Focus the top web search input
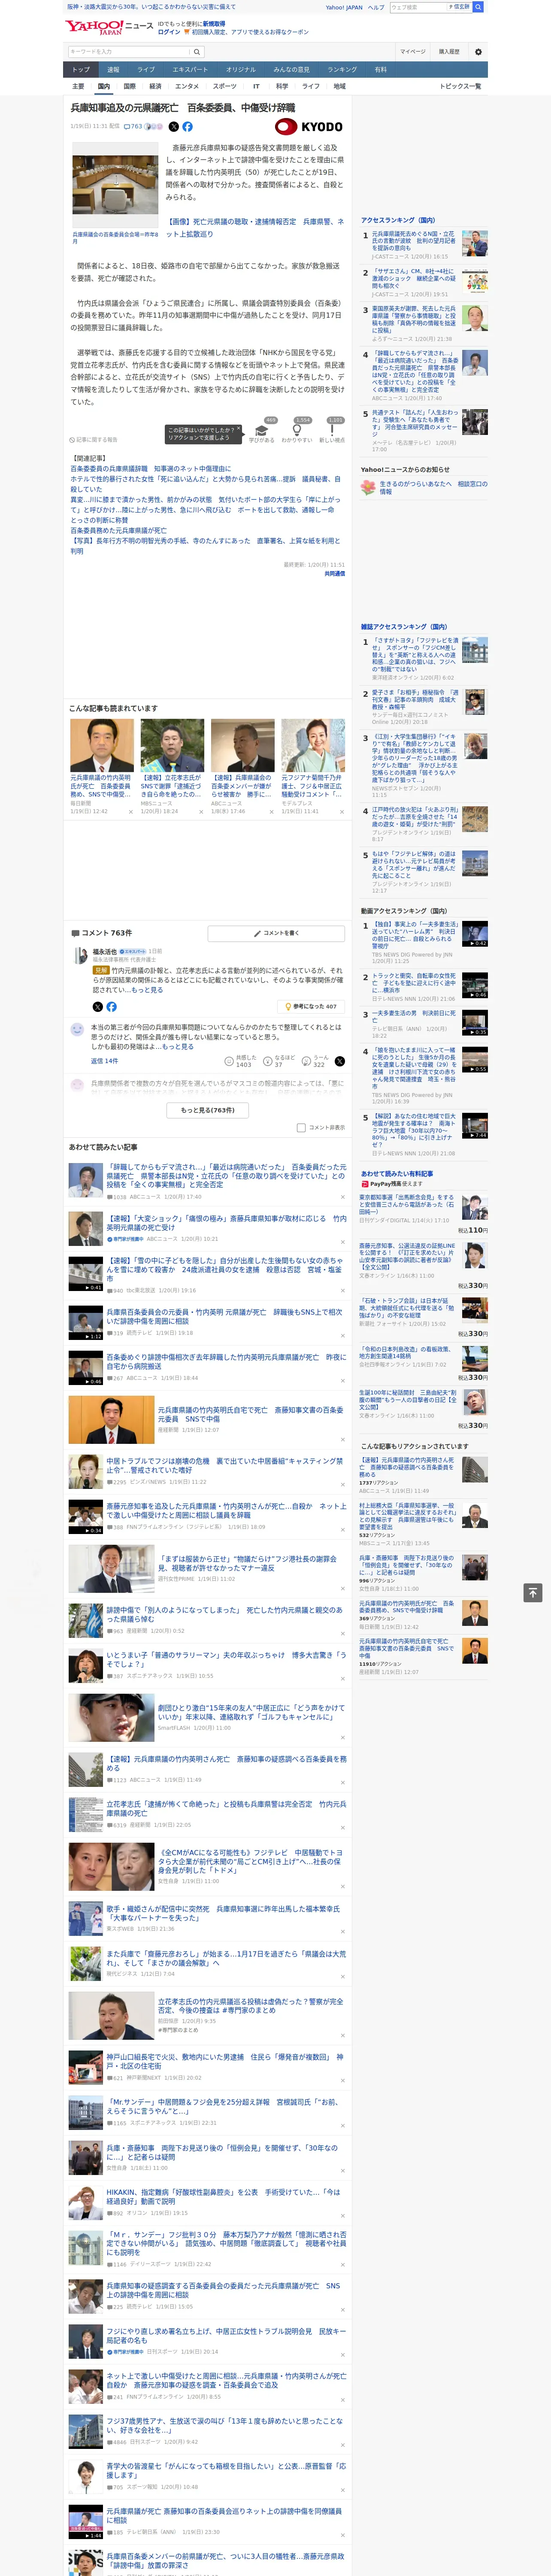This screenshot has width=551, height=2576. (417, 7)
